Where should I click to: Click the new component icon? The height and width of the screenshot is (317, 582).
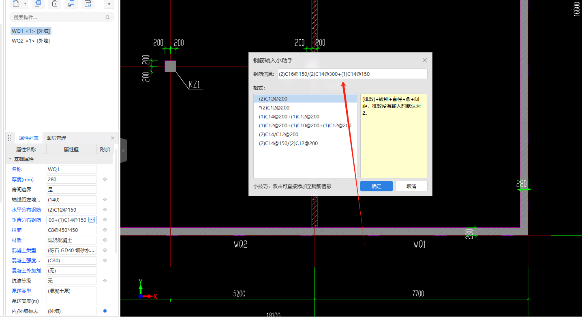click(x=16, y=4)
